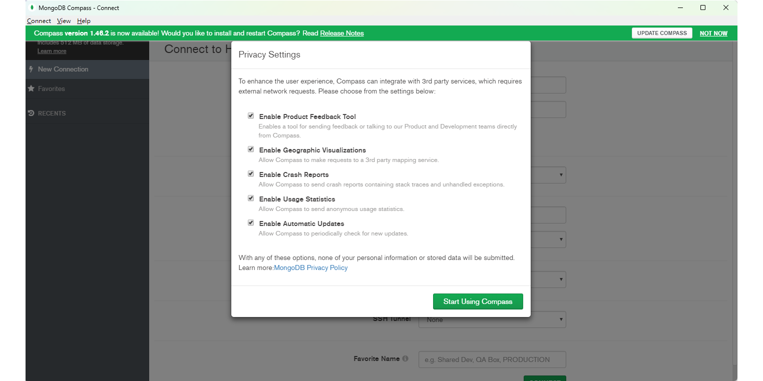Image resolution: width=763 pixels, height=381 pixels.
Task: Click the Recents history clock icon
Action: 31,113
